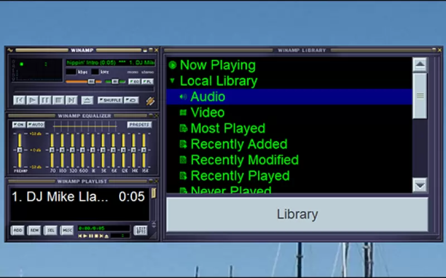Click the Next track button in the main window
The image size is (446, 278).
point(71,100)
